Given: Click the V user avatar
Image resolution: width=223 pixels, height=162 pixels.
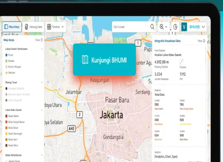Looking at the screenshot, I should (x=184, y=27).
